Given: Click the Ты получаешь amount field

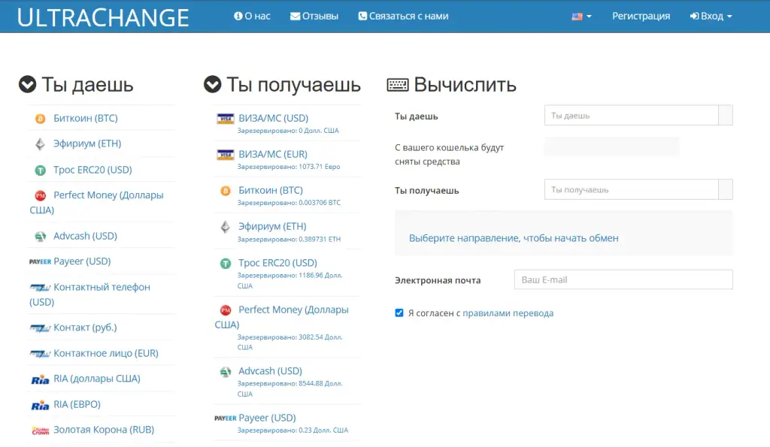Looking at the screenshot, I should (x=632, y=189).
